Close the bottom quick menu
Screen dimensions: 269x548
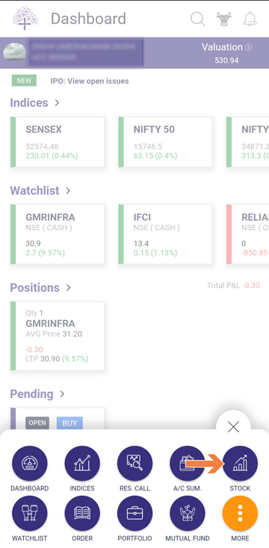233,427
